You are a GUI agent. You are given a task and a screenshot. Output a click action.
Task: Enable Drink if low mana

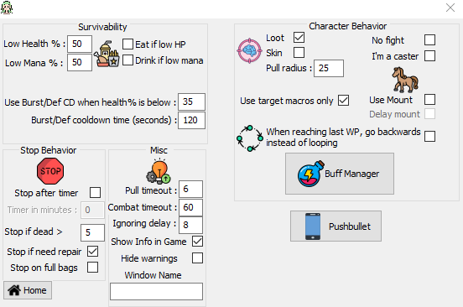click(127, 60)
